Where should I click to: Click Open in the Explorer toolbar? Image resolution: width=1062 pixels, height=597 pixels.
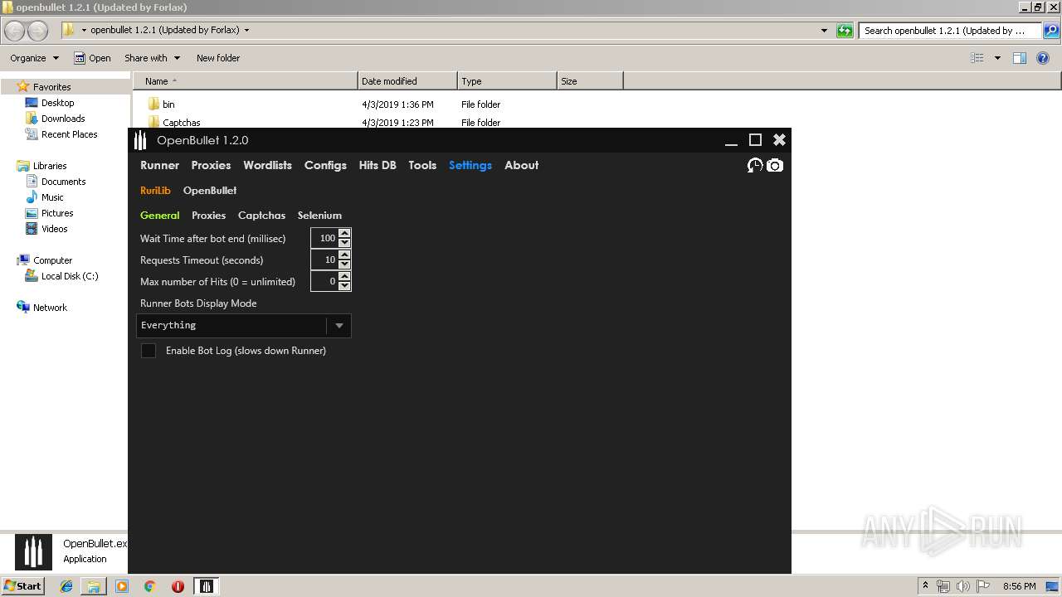coord(92,58)
